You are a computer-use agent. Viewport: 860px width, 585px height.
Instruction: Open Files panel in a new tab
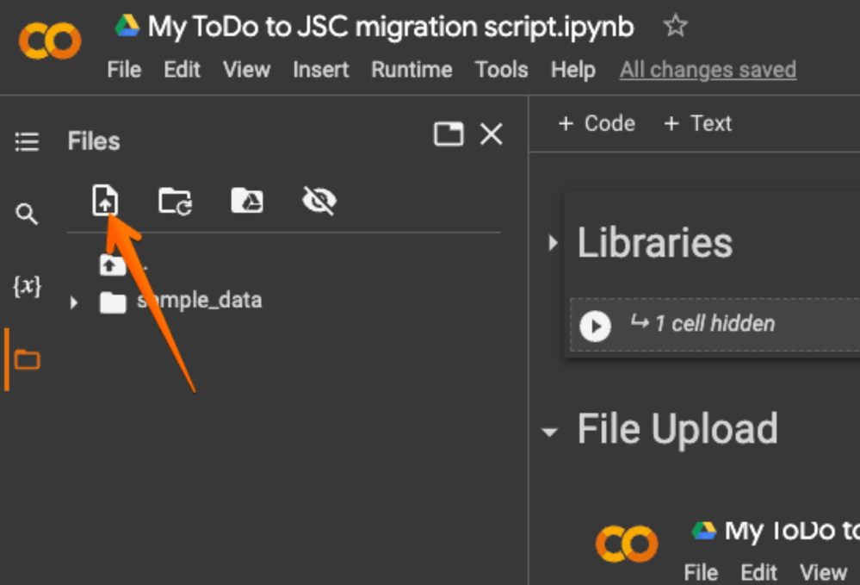[449, 134]
